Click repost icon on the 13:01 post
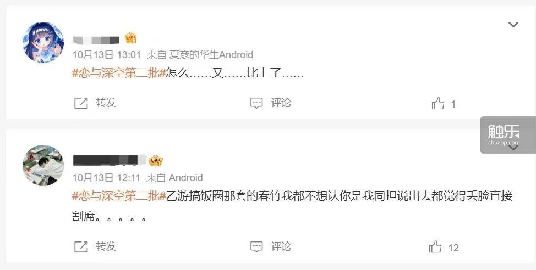The width and height of the screenshot is (536, 270). [81, 103]
